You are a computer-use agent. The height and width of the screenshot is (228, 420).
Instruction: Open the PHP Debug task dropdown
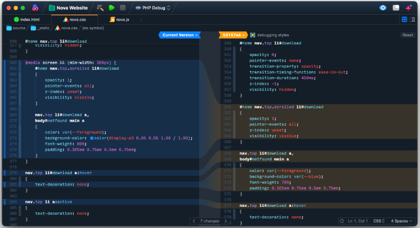click(x=153, y=8)
